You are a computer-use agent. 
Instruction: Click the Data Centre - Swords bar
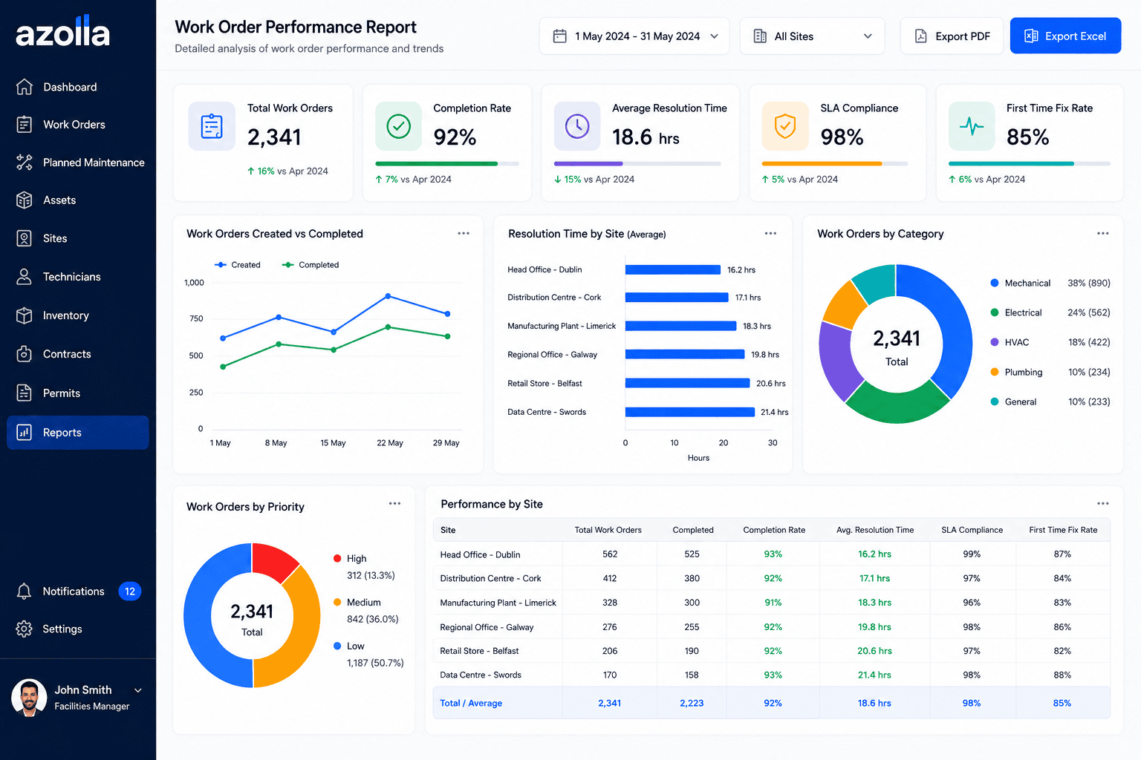coord(690,412)
